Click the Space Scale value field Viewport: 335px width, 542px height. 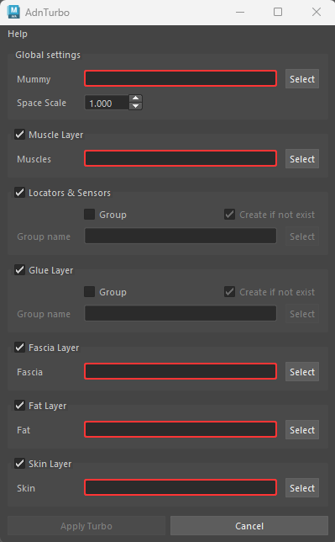tap(107, 103)
